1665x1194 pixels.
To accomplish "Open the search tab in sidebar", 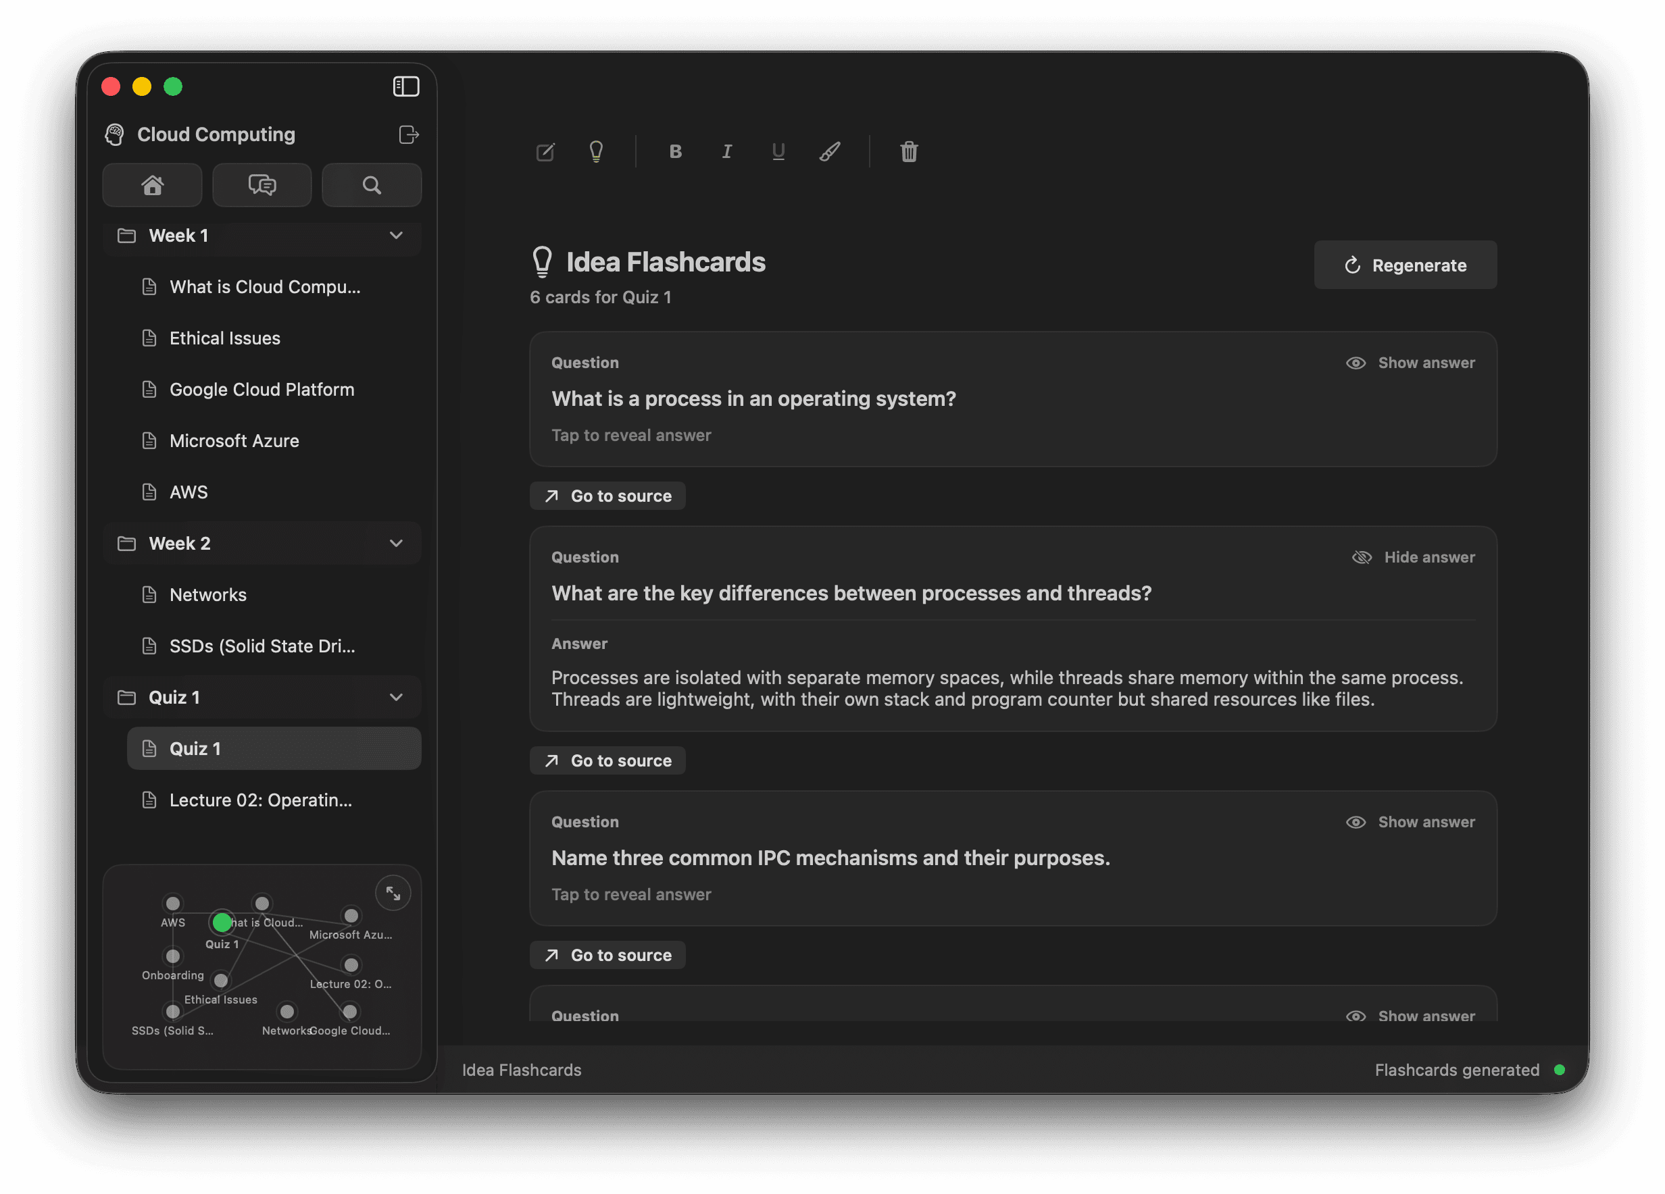I will coord(372,185).
